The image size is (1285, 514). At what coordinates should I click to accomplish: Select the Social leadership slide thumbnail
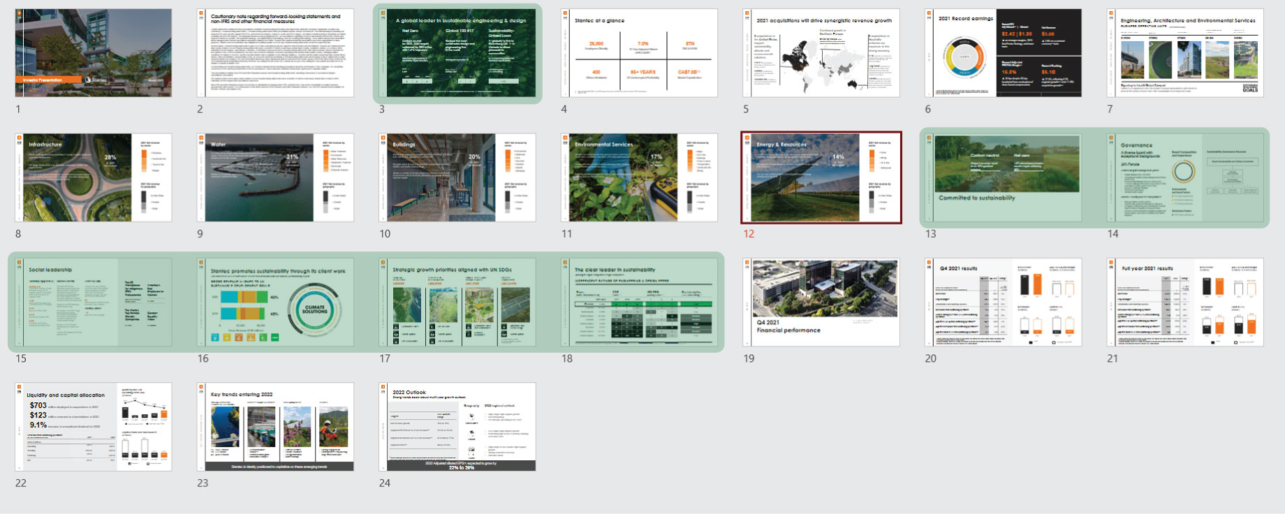(x=94, y=302)
